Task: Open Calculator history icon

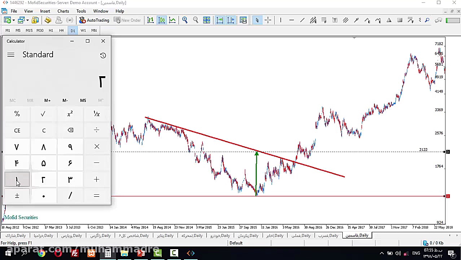Action: click(x=103, y=55)
